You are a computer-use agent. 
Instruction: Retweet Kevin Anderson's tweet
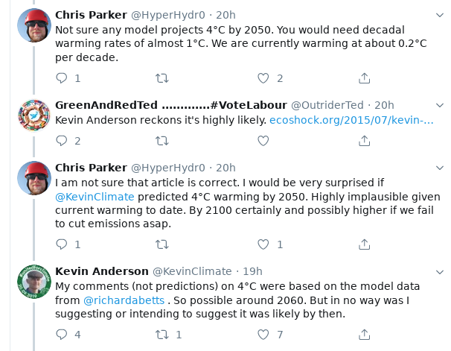(161, 335)
